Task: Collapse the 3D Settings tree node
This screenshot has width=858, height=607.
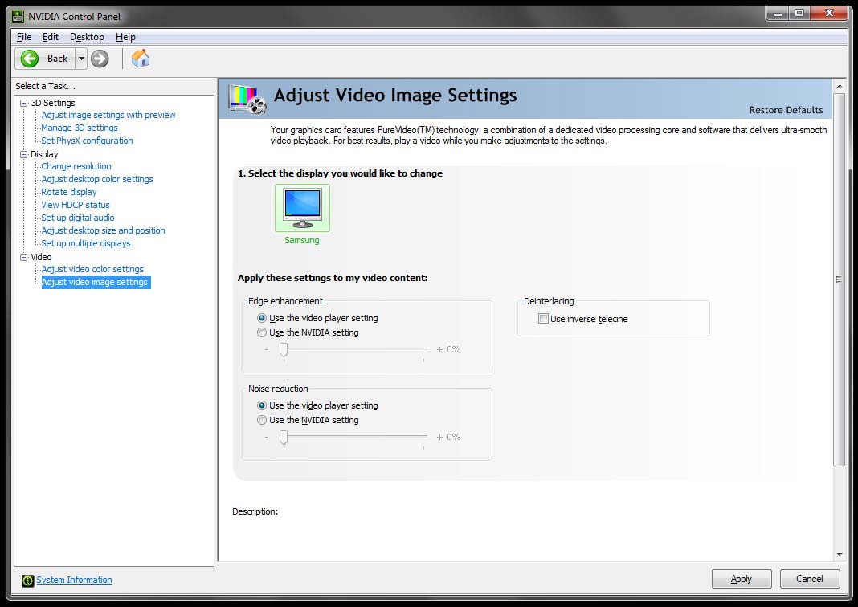Action: (x=23, y=103)
